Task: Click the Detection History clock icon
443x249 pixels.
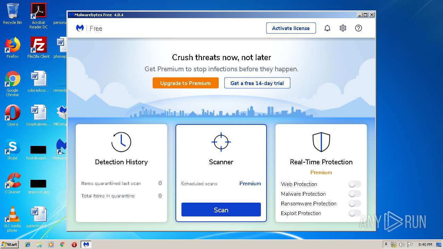Action: click(x=121, y=142)
